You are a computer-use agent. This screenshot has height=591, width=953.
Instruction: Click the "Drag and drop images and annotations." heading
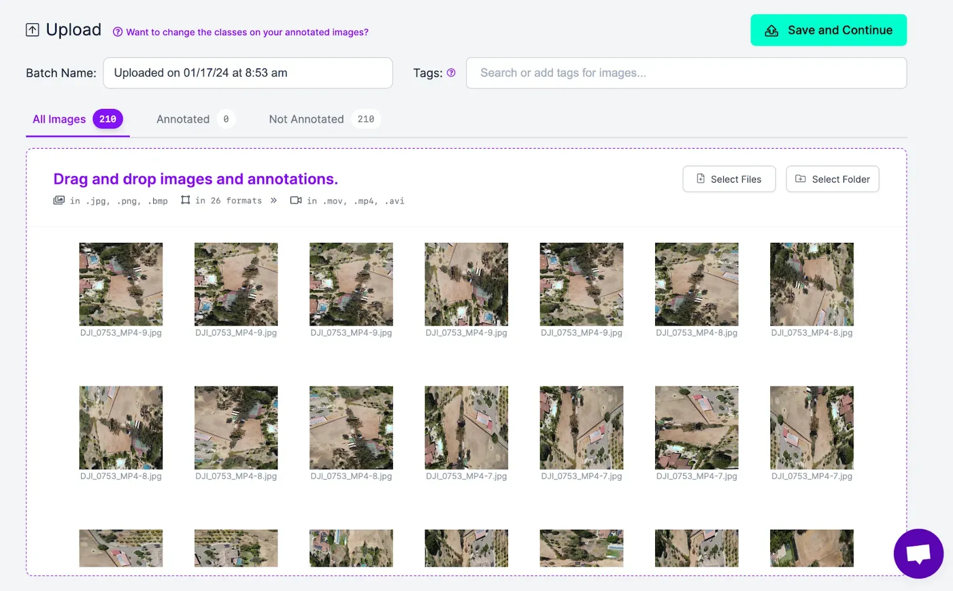[x=196, y=179]
